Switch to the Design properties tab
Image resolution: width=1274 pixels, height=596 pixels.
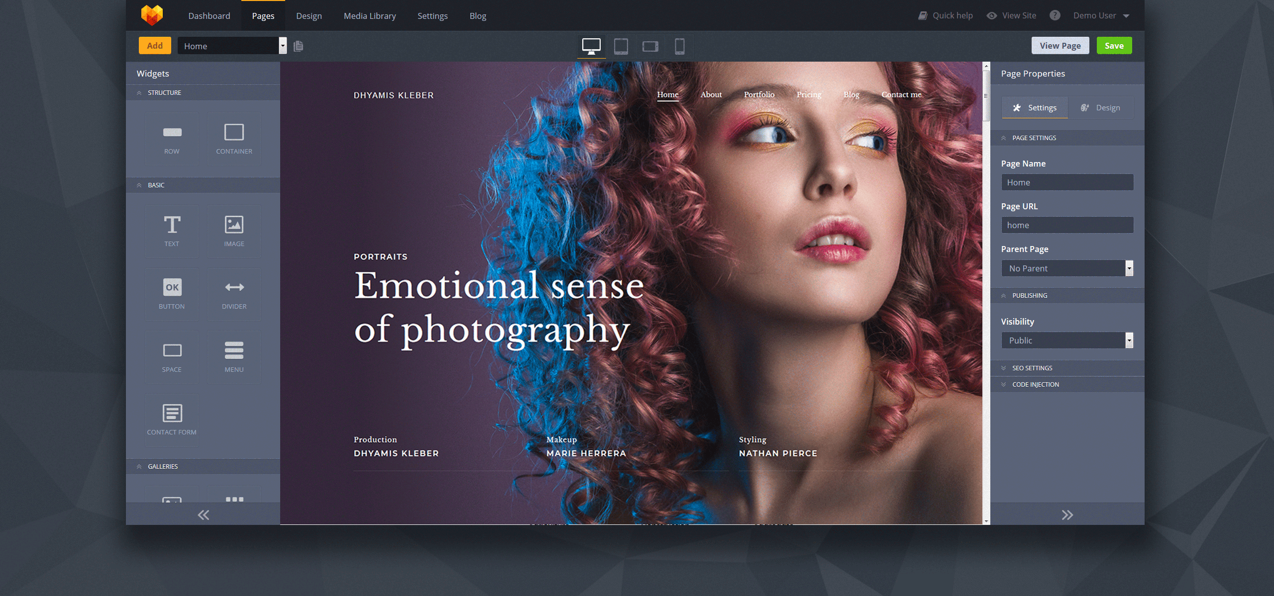tap(1100, 108)
